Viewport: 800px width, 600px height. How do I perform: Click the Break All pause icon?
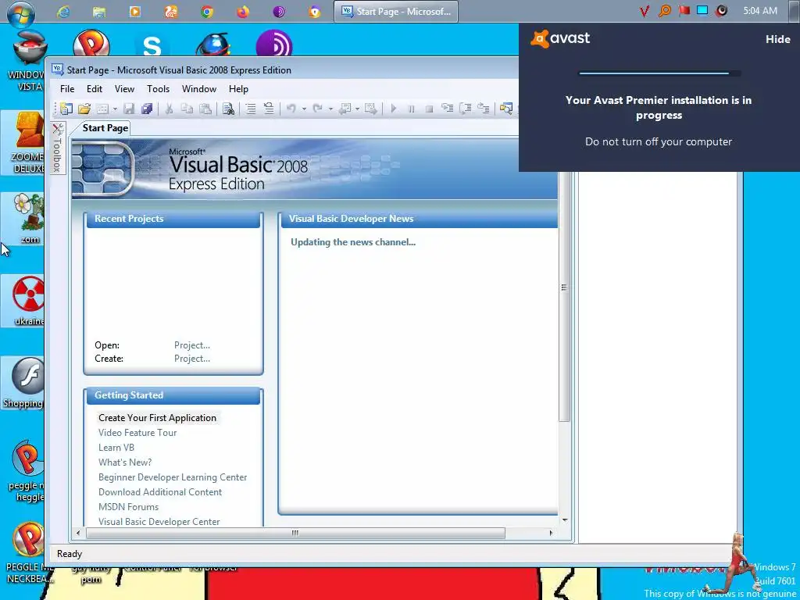[411, 109]
